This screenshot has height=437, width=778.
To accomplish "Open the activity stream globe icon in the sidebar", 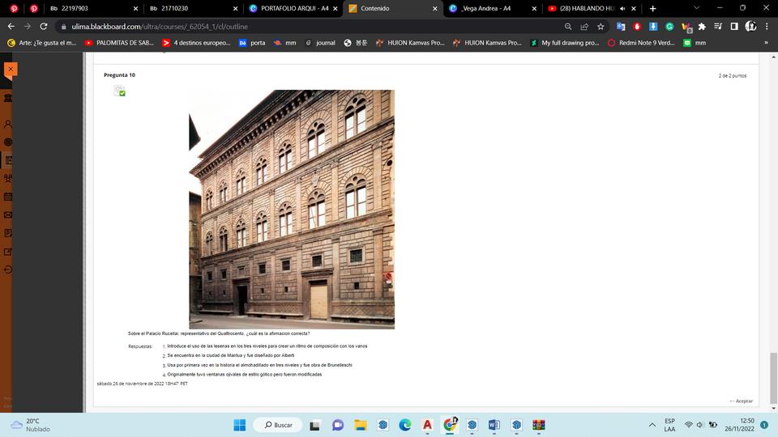I will point(8,142).
